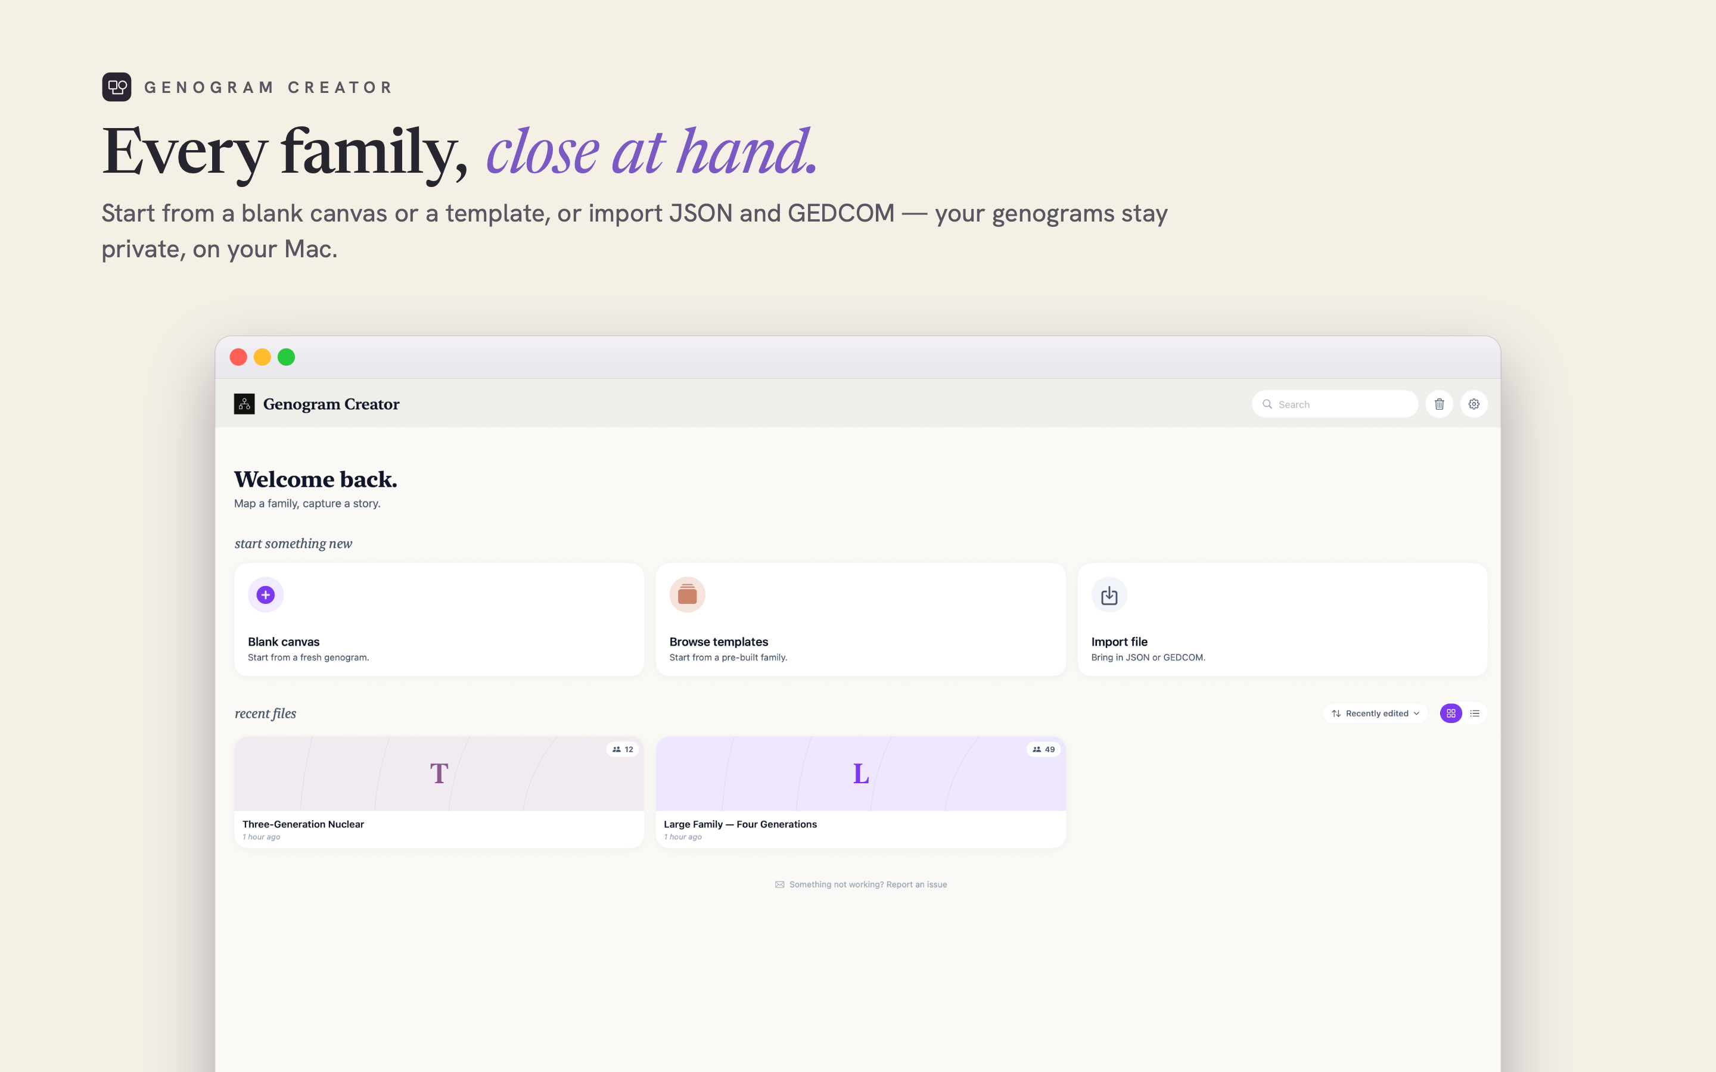Open the Three-Generation Nuclear file thumbnail
The height and width of the screenshot is (1072, 1716).
(439, 774)
